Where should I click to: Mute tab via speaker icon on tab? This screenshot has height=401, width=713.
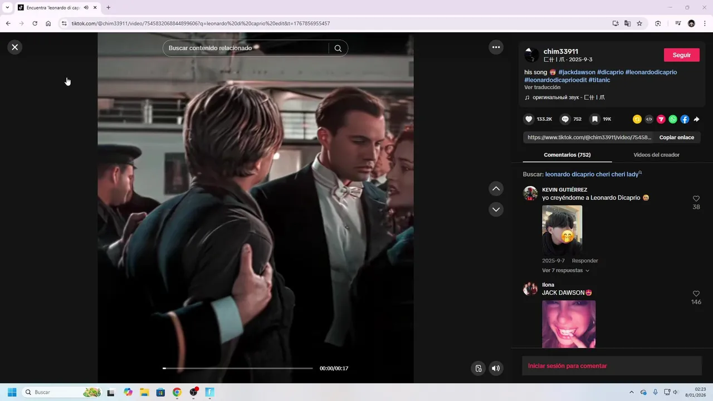click(86, 8)
